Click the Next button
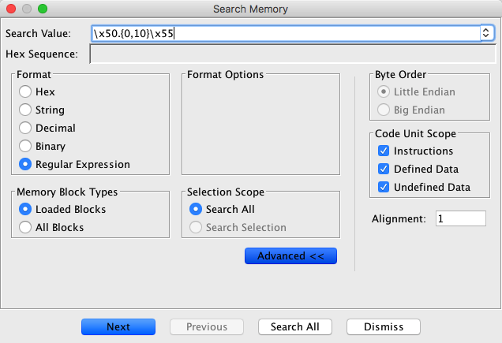502x343 pixels. click(118, 326)
